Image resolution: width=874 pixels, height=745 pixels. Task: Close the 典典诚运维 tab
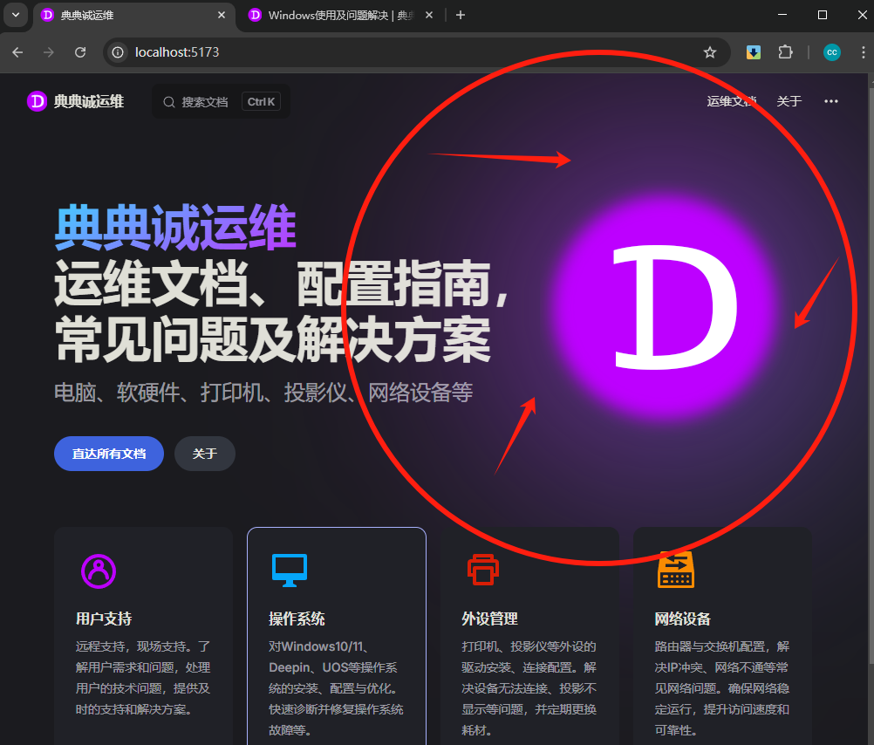click(222, 15)
